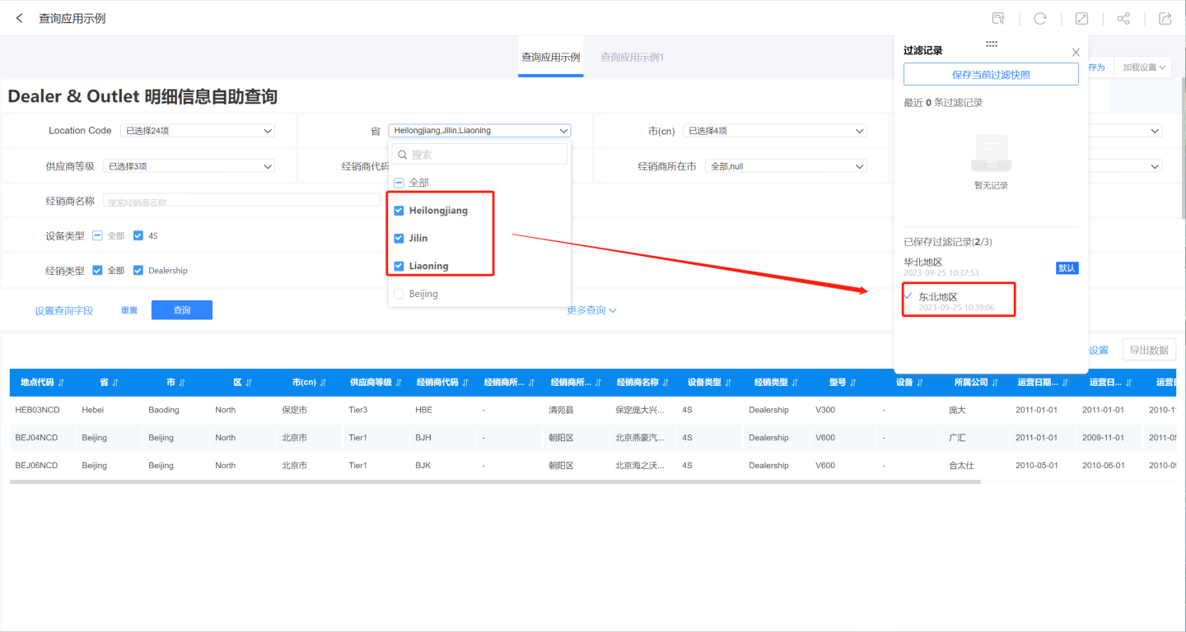Click the 查询 button
This screenshot has width=1186, height=632.
click(182, 310)
